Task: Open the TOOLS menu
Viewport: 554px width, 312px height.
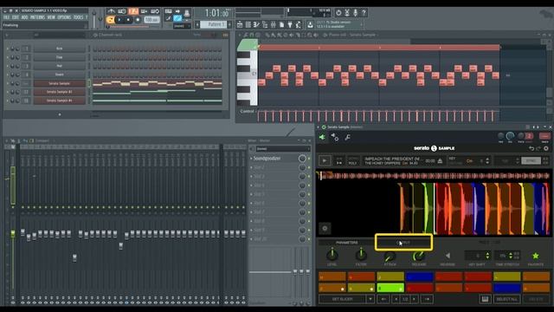Action: [x=78, y=17]
